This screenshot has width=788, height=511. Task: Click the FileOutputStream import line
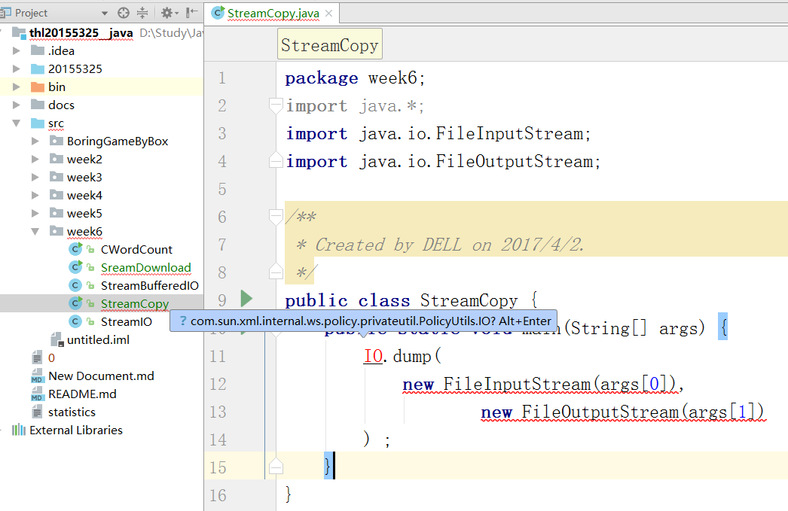(x=443, y=162)
